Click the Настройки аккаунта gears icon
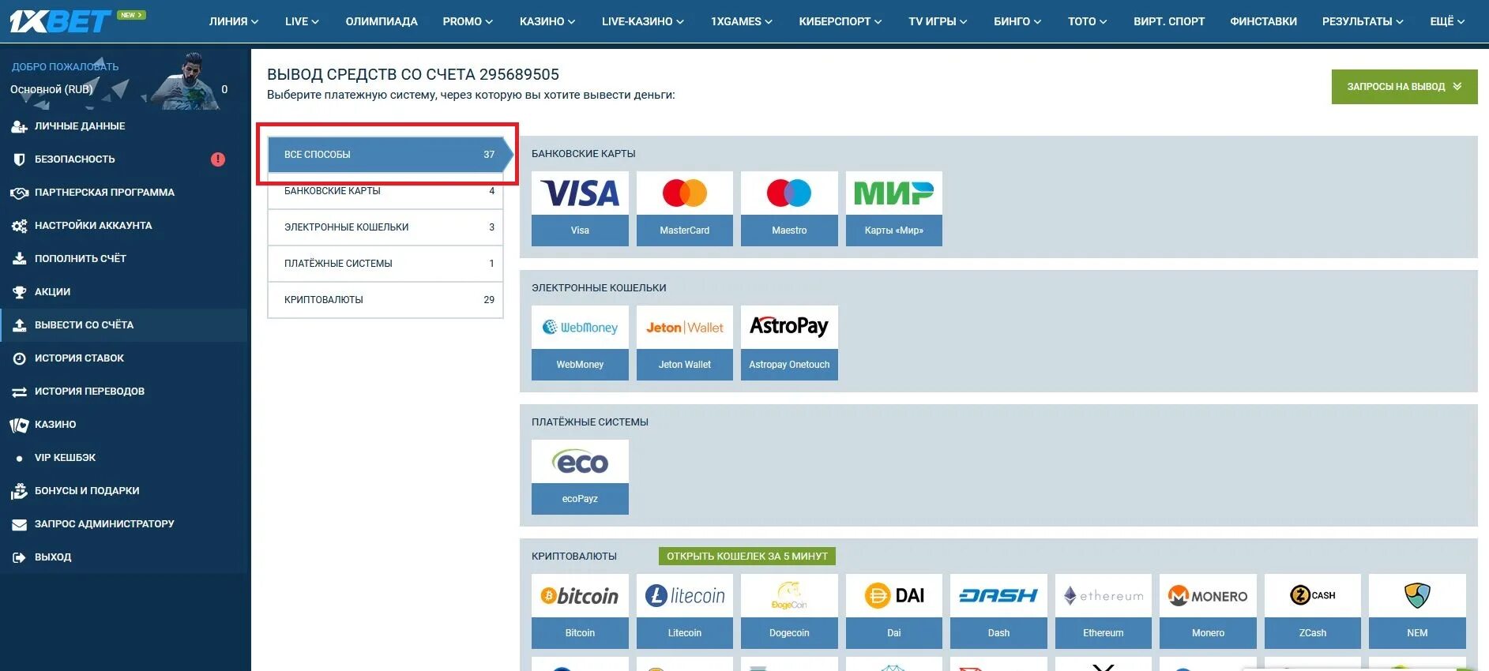Viewport: 1489px width, 671px height. tap(19, 226)
